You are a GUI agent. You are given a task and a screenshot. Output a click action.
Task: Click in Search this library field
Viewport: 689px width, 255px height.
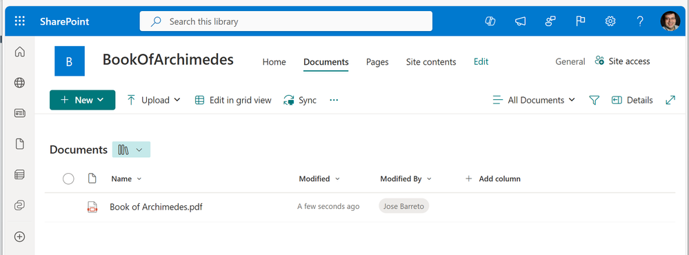pyautogui.click(x=286, y=21)
